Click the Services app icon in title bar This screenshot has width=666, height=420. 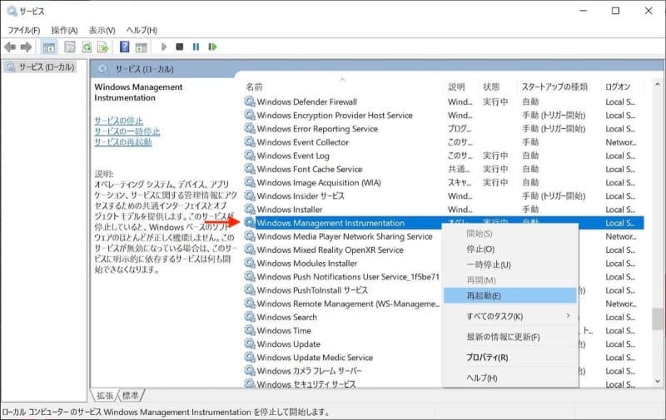(12, 11)
